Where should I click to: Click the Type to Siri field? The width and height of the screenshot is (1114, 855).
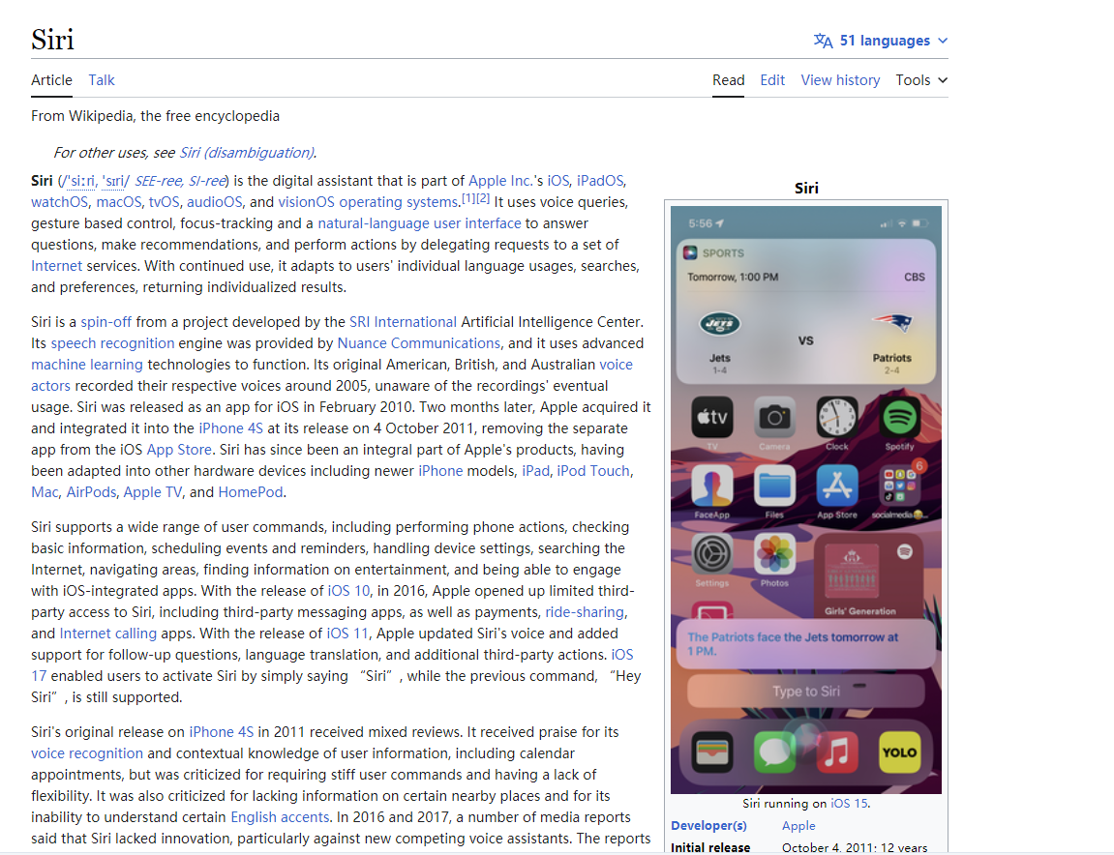pyautogui.click(x=805, y=692)
